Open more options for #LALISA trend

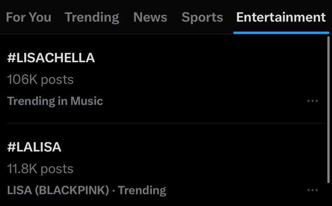(312, 190)
